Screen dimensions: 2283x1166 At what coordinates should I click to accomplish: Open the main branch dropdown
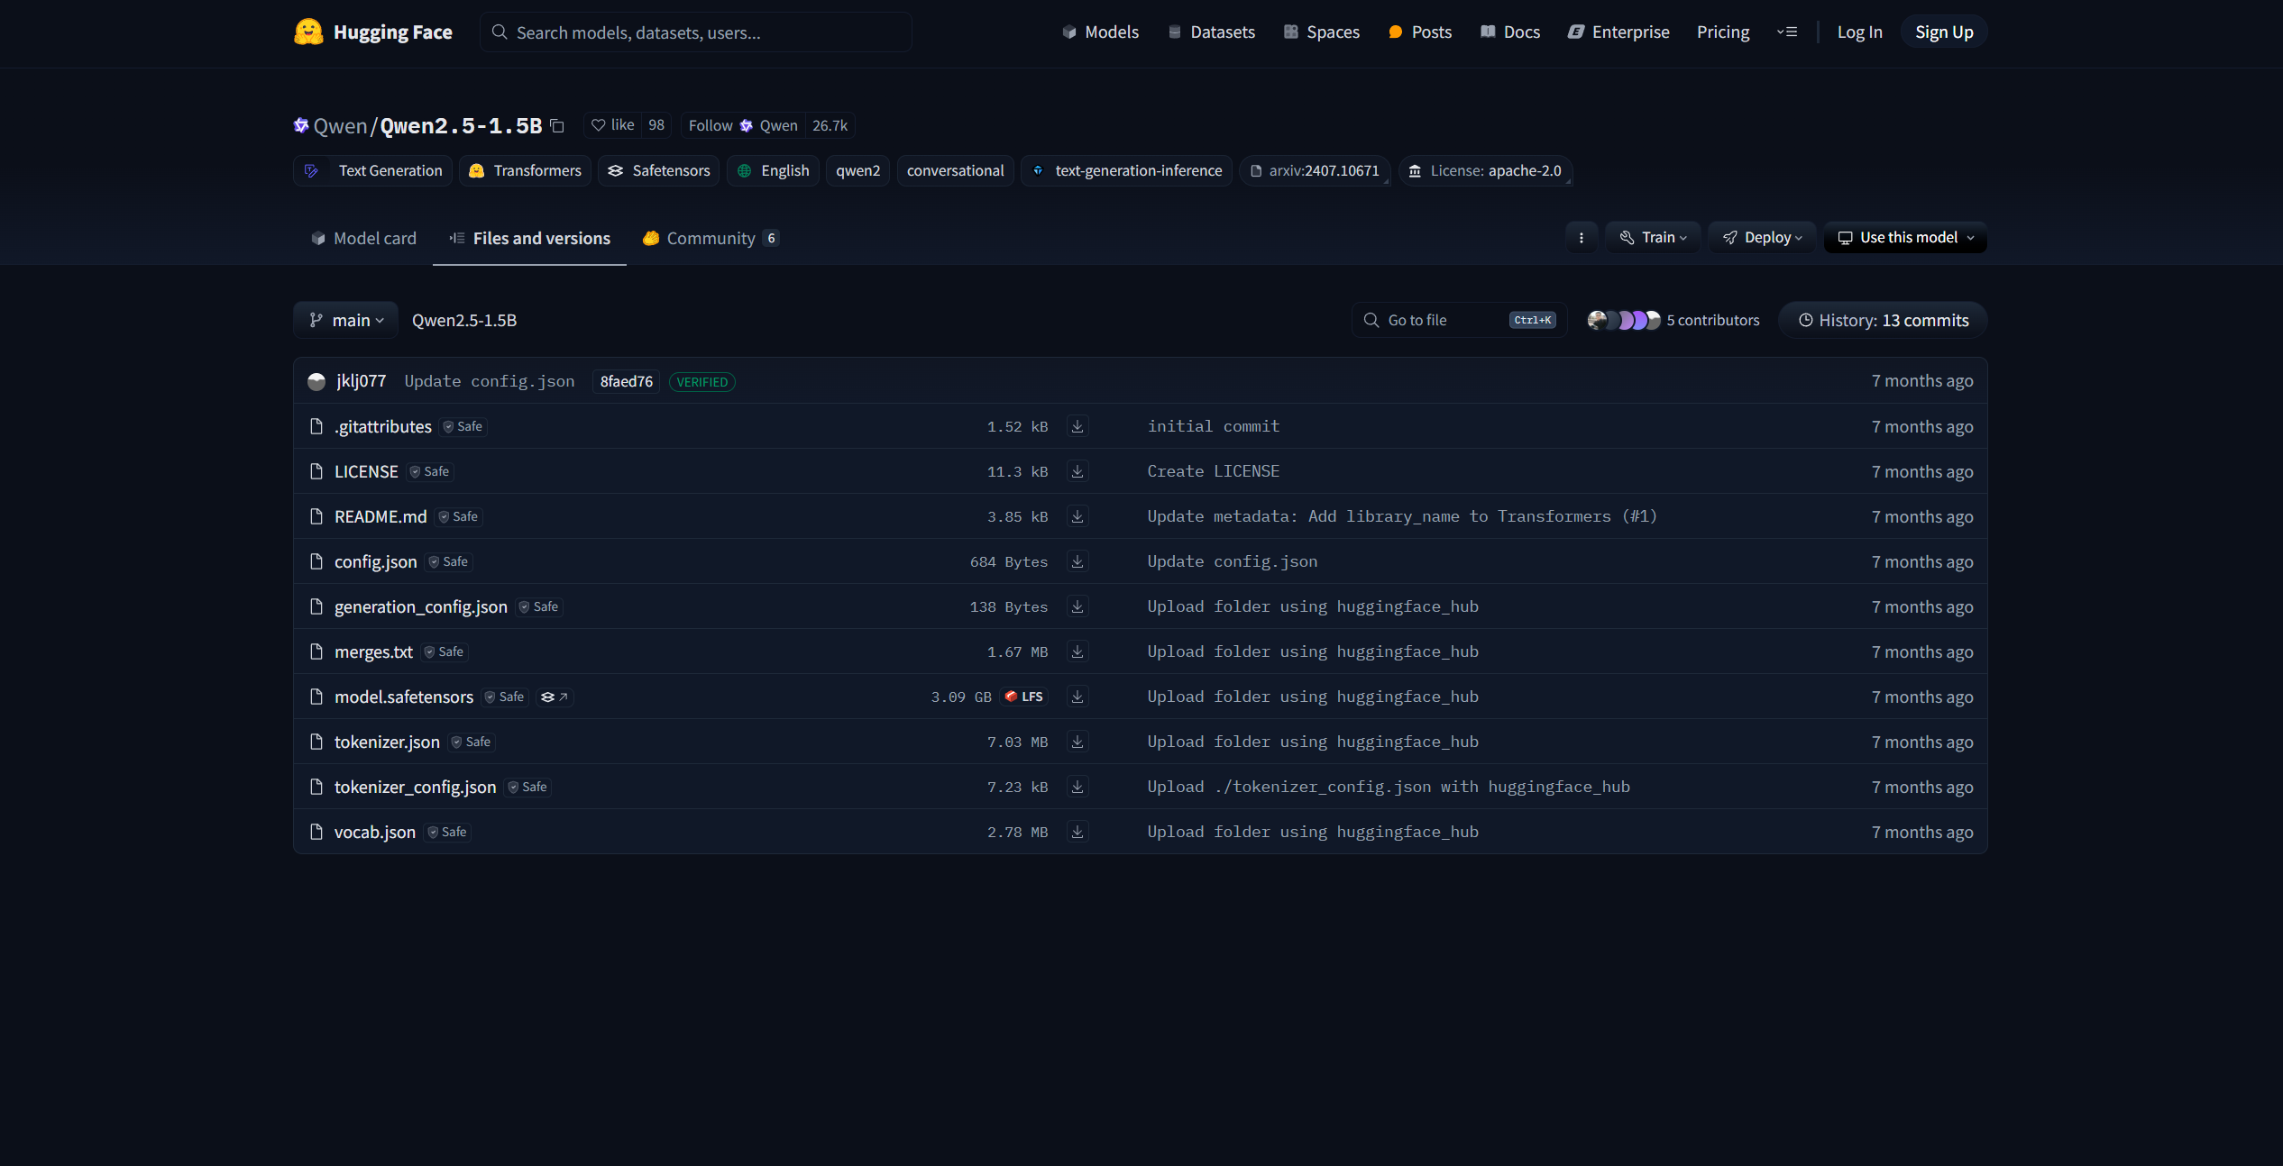346,321
